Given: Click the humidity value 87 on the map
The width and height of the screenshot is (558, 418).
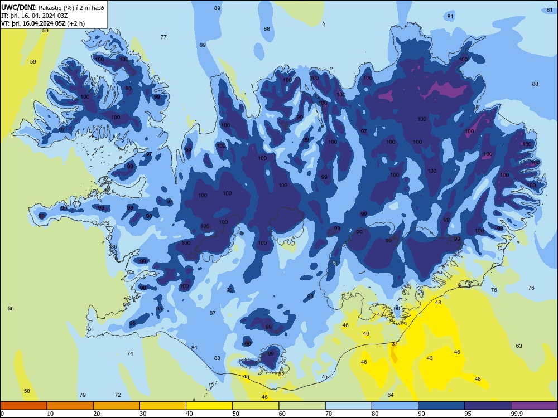Looking at the screenshot, I should tap(213, 313).
